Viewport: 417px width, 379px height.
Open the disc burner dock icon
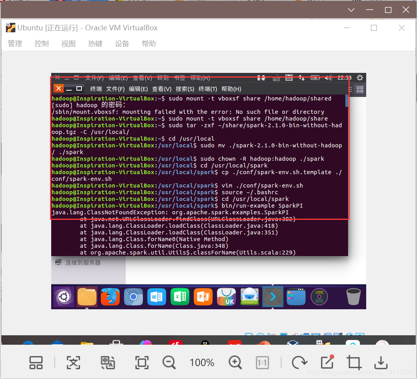(x=319, y=297)
